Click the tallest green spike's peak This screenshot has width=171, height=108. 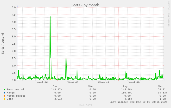point(50,17)
